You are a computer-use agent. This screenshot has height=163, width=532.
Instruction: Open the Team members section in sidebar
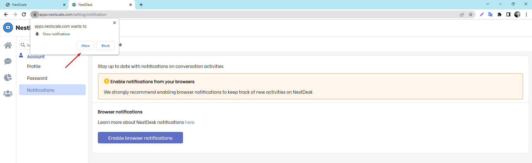[x=8, y=93]
